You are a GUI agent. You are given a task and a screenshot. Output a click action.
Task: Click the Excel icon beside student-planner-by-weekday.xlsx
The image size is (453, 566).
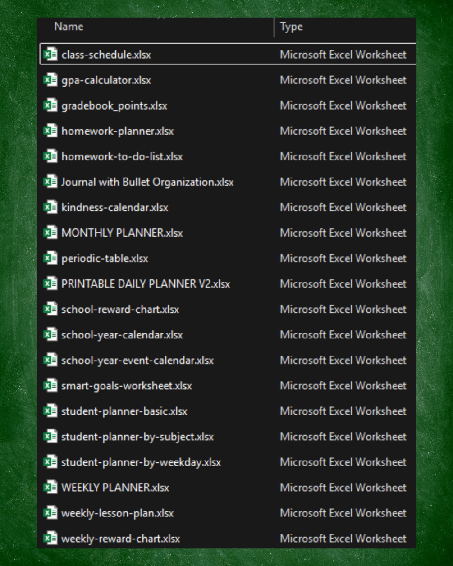(x=50, y=462)
